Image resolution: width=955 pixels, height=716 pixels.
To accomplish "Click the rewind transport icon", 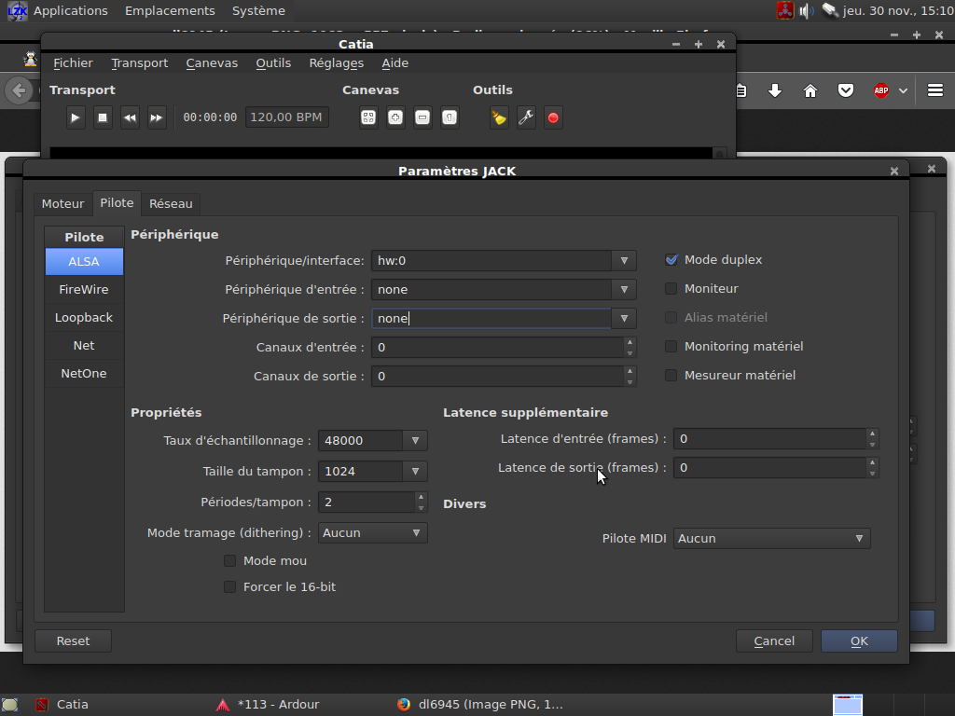I will [131, 117].
